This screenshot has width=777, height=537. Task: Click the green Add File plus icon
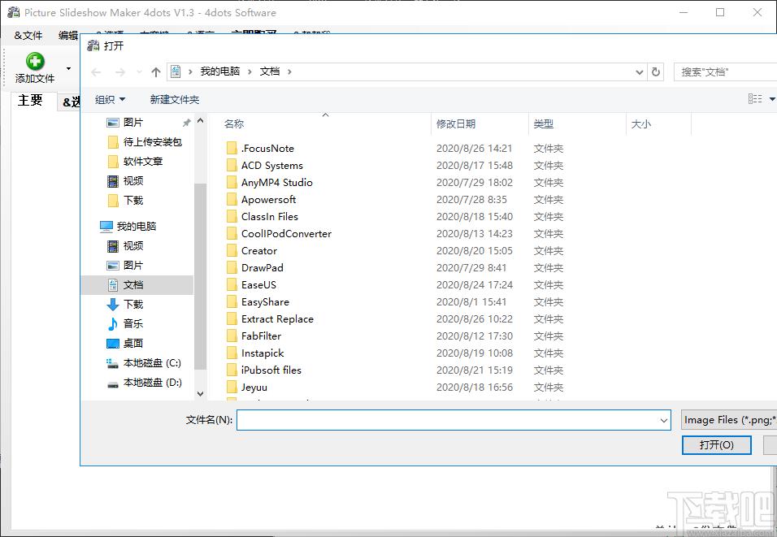[x=35, y=62]
